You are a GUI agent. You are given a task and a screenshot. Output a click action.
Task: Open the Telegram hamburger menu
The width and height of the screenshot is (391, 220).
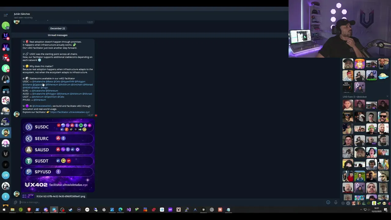(x=5, y=15)
